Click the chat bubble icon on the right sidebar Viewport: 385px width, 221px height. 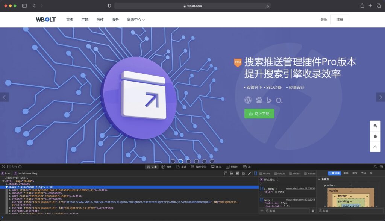(375, 126)
